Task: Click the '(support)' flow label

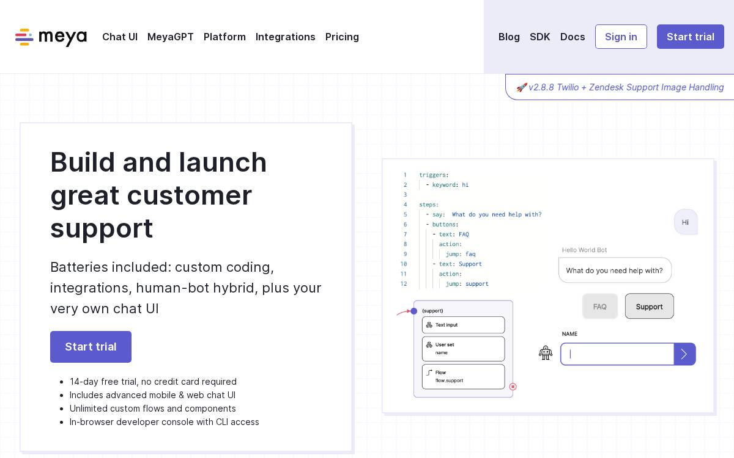Action: coord(432,311)
